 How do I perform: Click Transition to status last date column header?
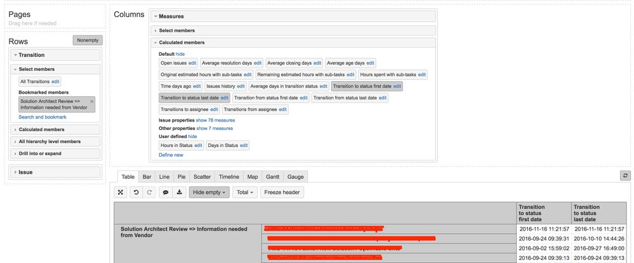598,213
